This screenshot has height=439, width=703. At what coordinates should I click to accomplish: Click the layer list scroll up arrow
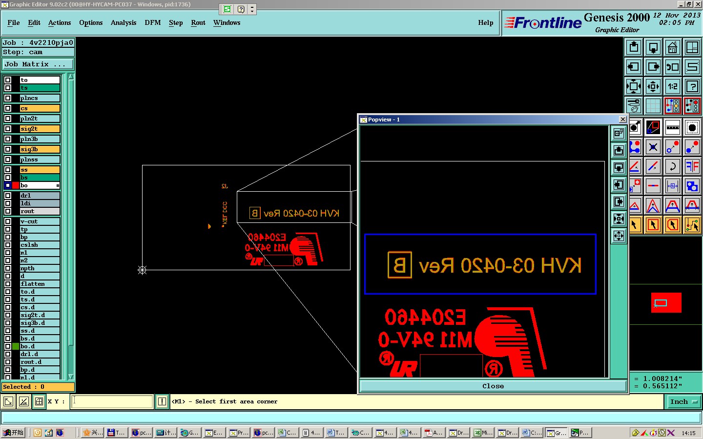(x=71, y=77)
